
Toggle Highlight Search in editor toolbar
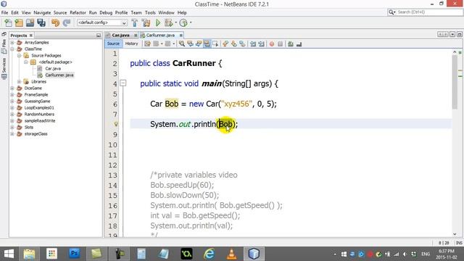[207, 44]
